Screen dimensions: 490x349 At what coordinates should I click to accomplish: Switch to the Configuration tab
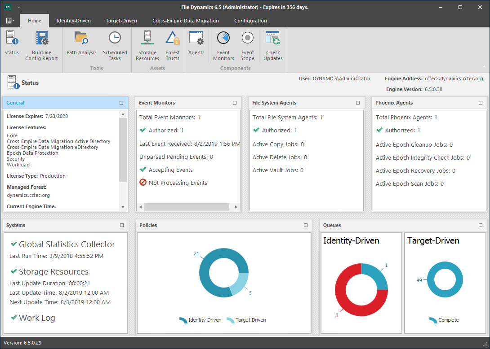point(250,21)
